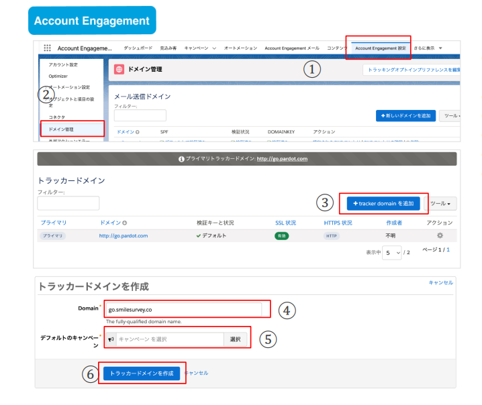The width and height of the screenshot is (482, 405).
Task: Open the オートメーション tab
Action: pos(240,48)
